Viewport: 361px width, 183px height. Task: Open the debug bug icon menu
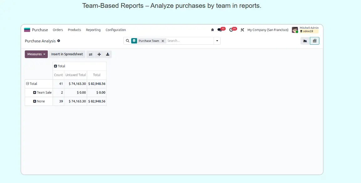pyautogui.click(x=212, y=30)
